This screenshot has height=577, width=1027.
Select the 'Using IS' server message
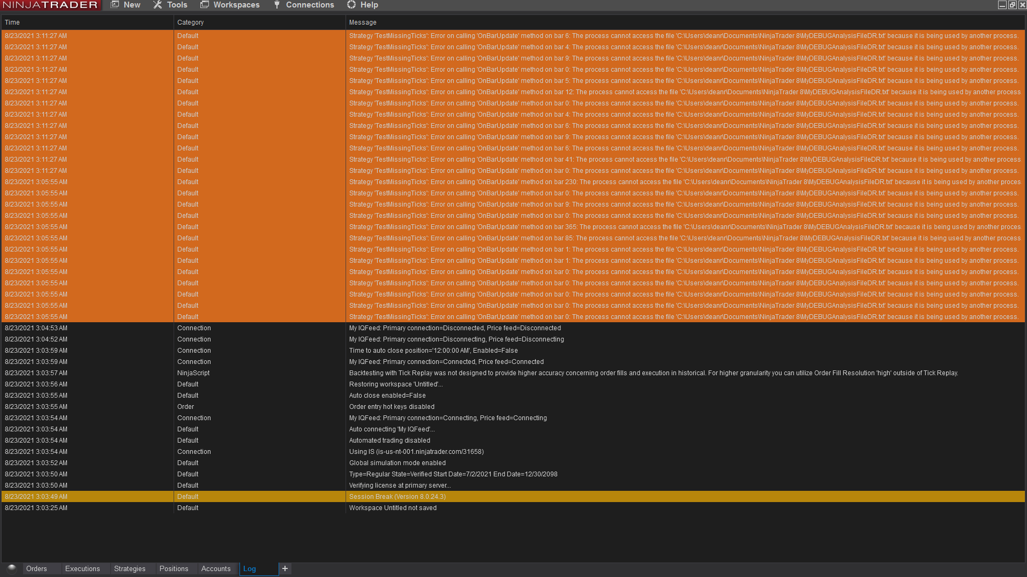(x=416, y=452)
